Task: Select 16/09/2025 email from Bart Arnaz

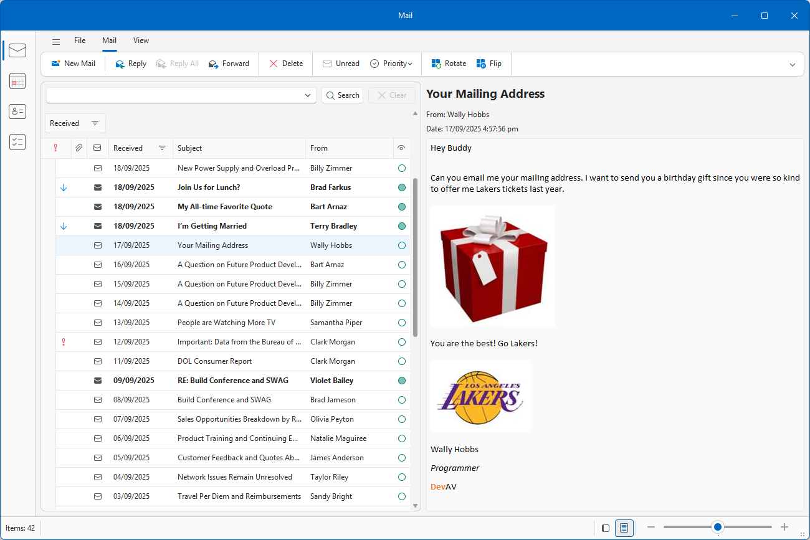Action: (233, 265)
